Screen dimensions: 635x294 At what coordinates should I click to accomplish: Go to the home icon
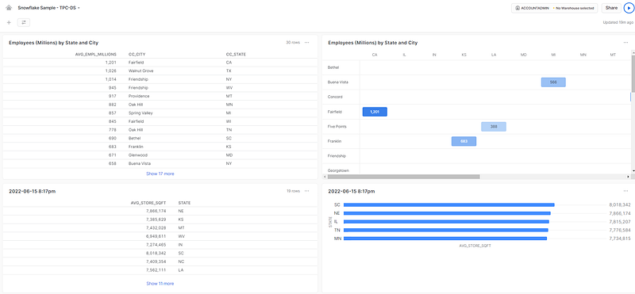click(9, 8)
